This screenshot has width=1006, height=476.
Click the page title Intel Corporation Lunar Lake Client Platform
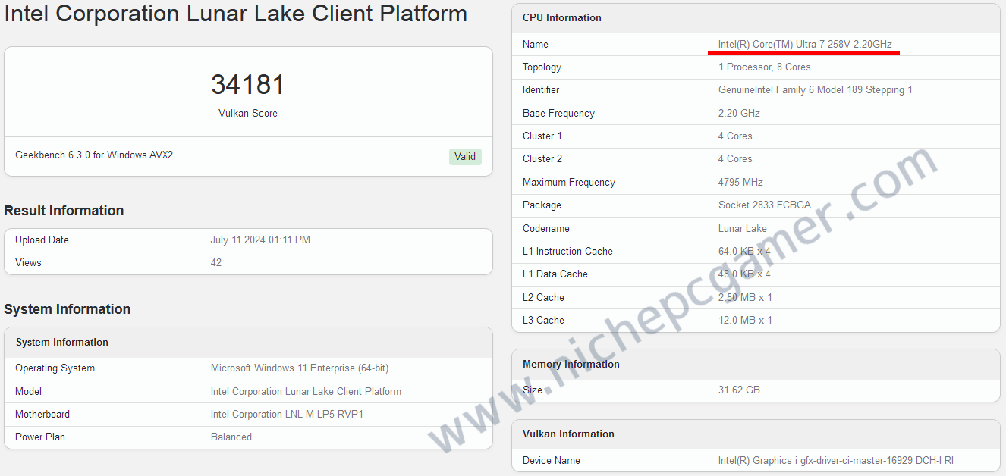point(236,14)
